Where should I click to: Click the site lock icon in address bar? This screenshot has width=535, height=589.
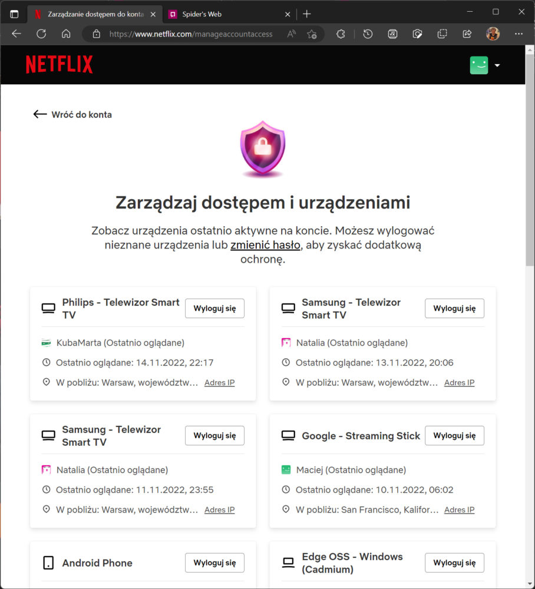tap(97, 34)
